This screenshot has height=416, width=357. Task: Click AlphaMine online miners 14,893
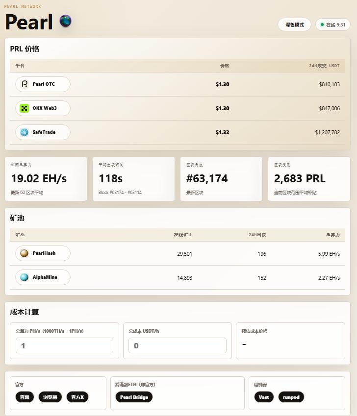(x=184, y=278)
